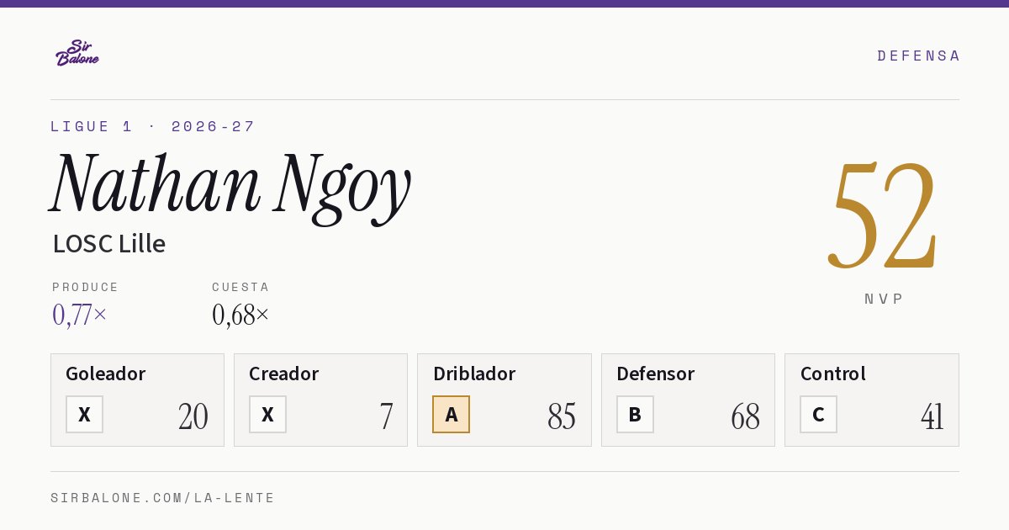This screenshot has width=1009, height=530.
Task: Click the C grade badge for Control
Action: (x=818, y=415)
